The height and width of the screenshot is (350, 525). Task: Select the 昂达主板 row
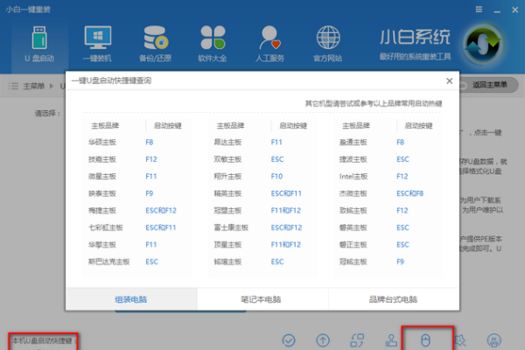click(x=262, y=142)
